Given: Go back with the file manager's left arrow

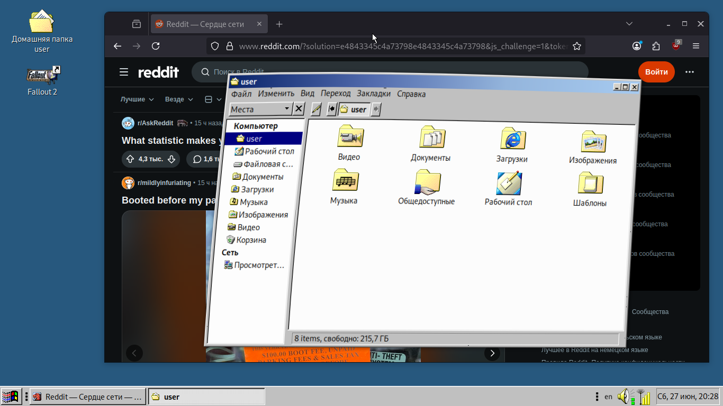Looking at the screenshot, I should (332, 109).
